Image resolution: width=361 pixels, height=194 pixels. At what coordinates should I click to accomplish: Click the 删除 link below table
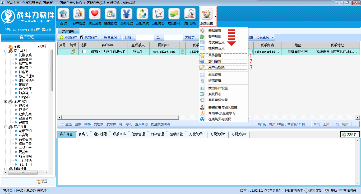click(78, 124)
